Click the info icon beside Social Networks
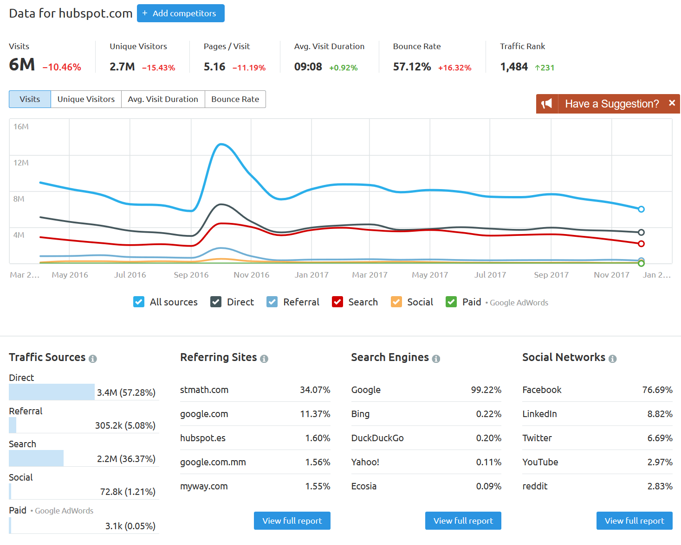Image resolution: width=681 pixels, height=545 pixels. click(x=612, y=359)
